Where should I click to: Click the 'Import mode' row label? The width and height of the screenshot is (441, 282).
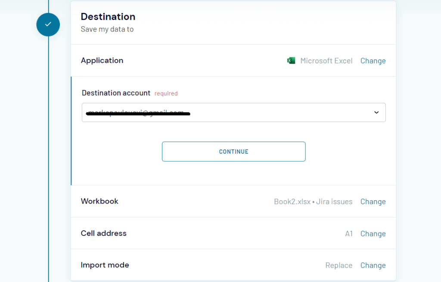coord(105,265)
